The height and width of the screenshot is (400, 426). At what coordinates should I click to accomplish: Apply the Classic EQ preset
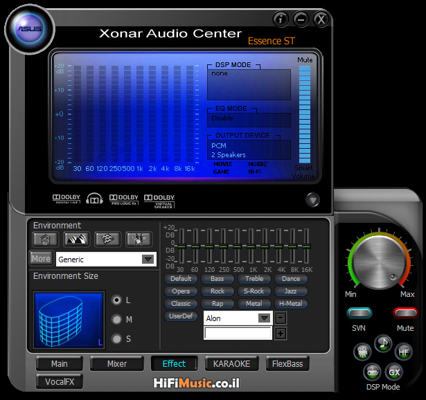181,304
